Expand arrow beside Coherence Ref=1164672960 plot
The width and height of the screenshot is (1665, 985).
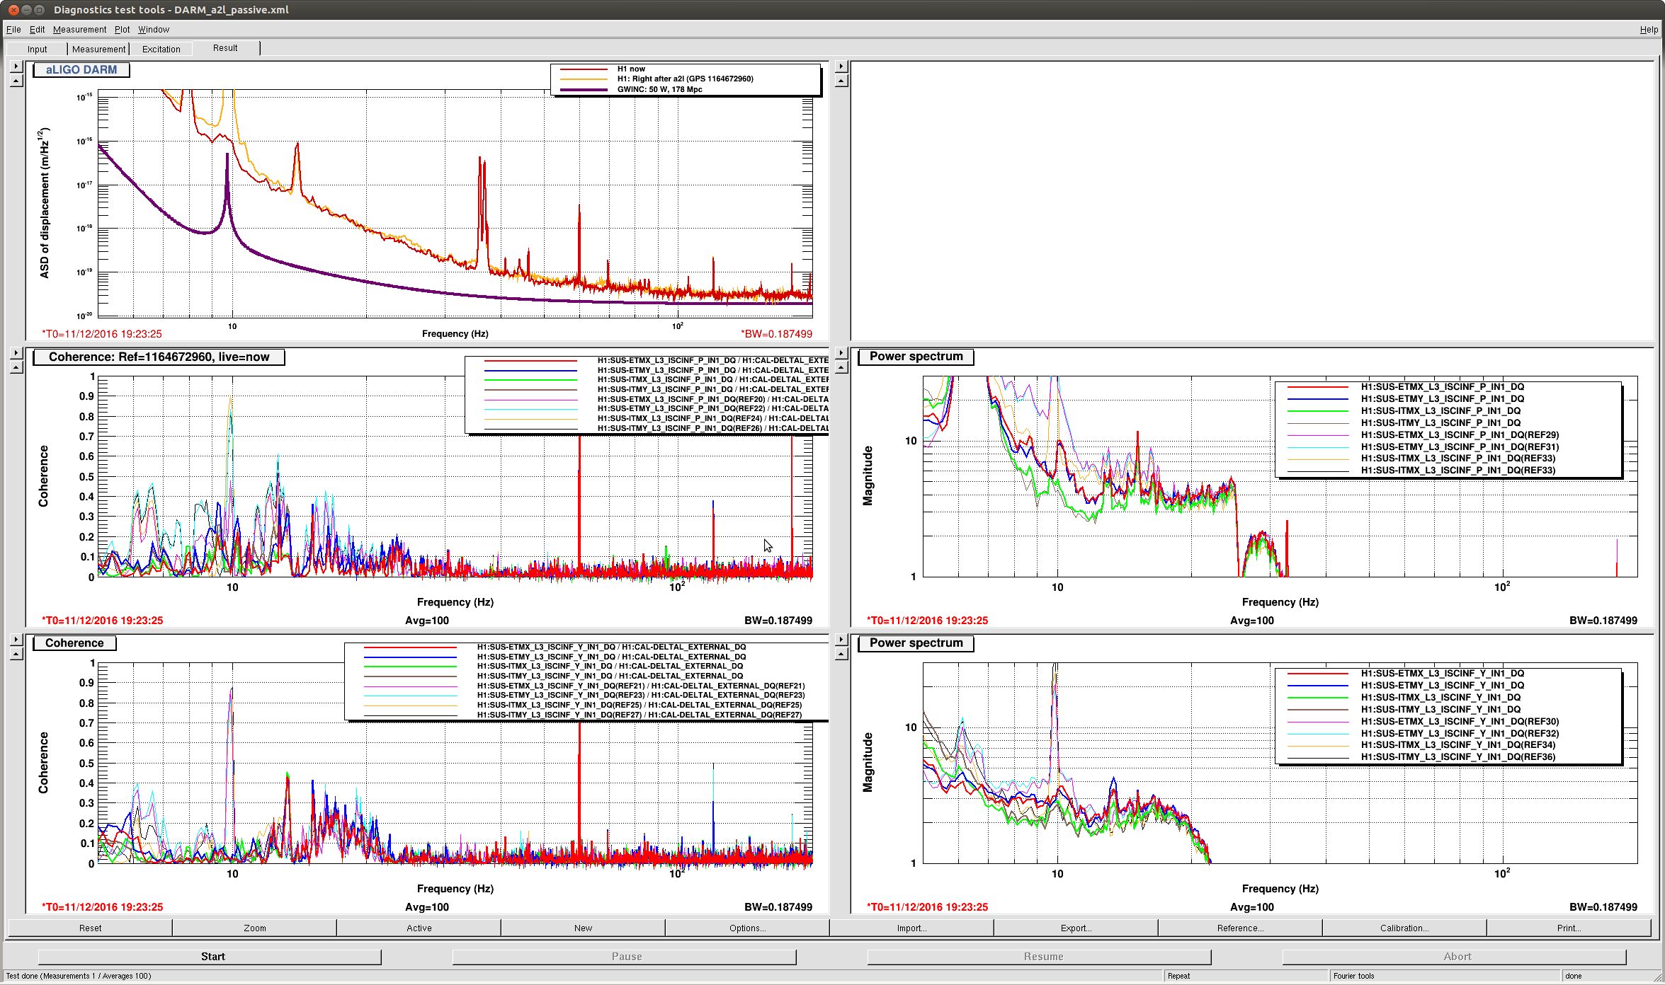click(x=16, y=353)
